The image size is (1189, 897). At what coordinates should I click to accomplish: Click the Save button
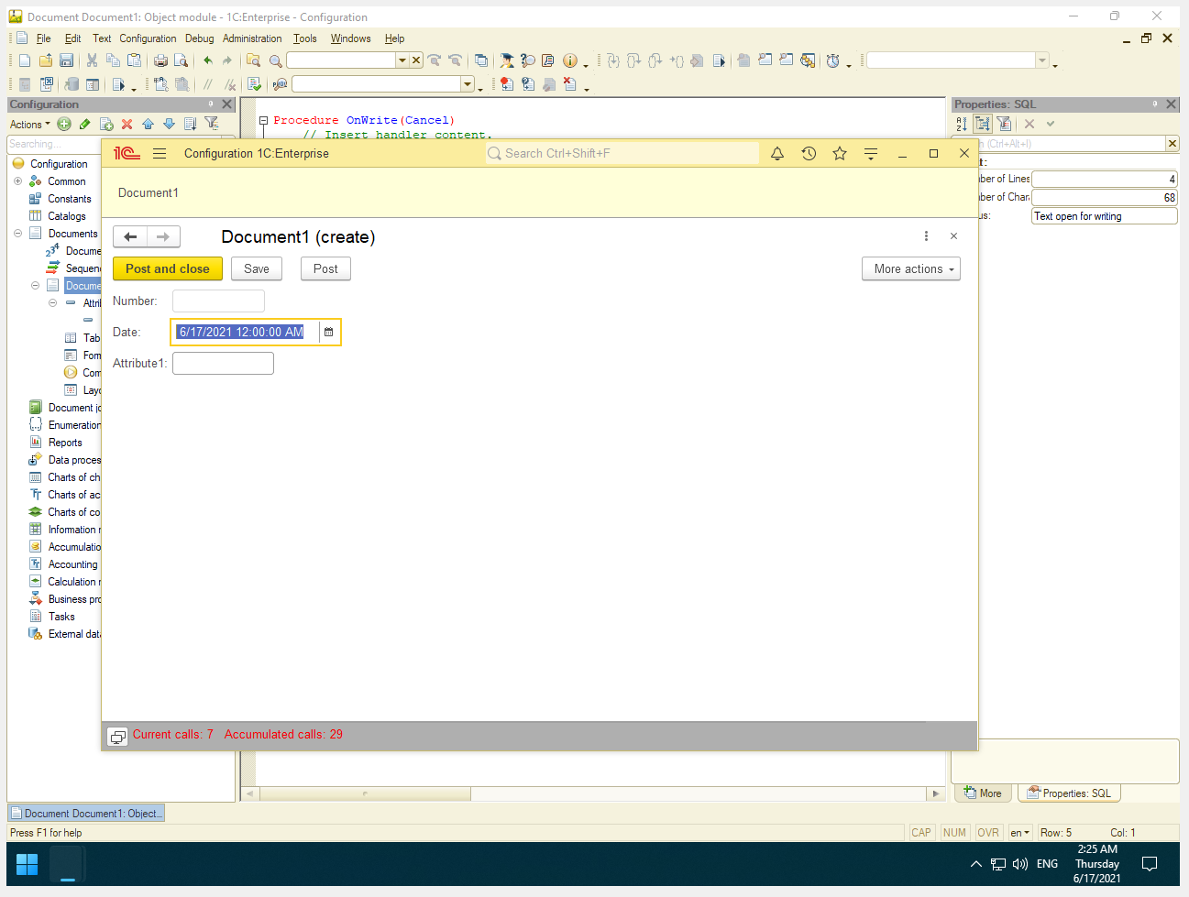(257, 268)
